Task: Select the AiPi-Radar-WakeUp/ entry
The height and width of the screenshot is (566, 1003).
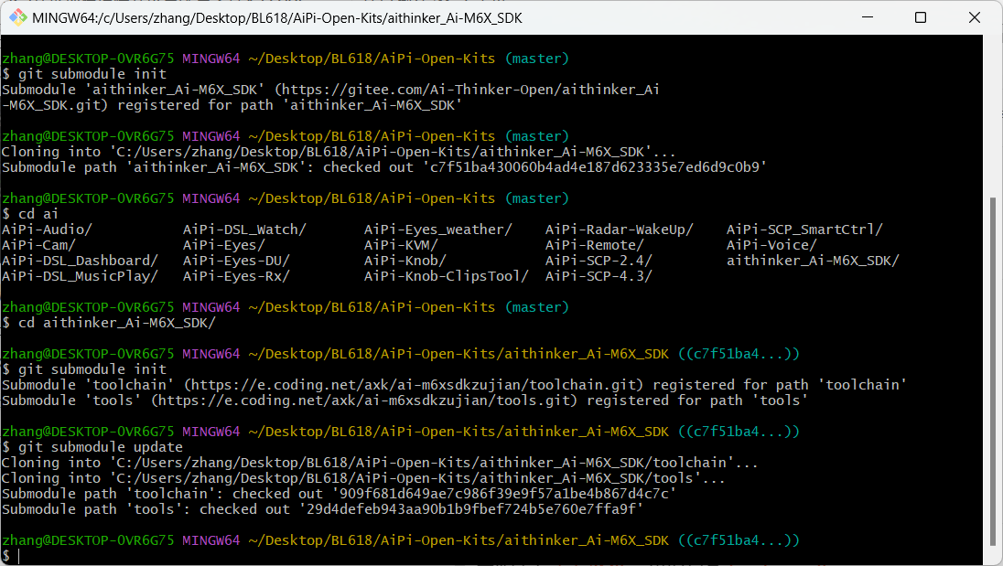Action: tap(620, 230)
